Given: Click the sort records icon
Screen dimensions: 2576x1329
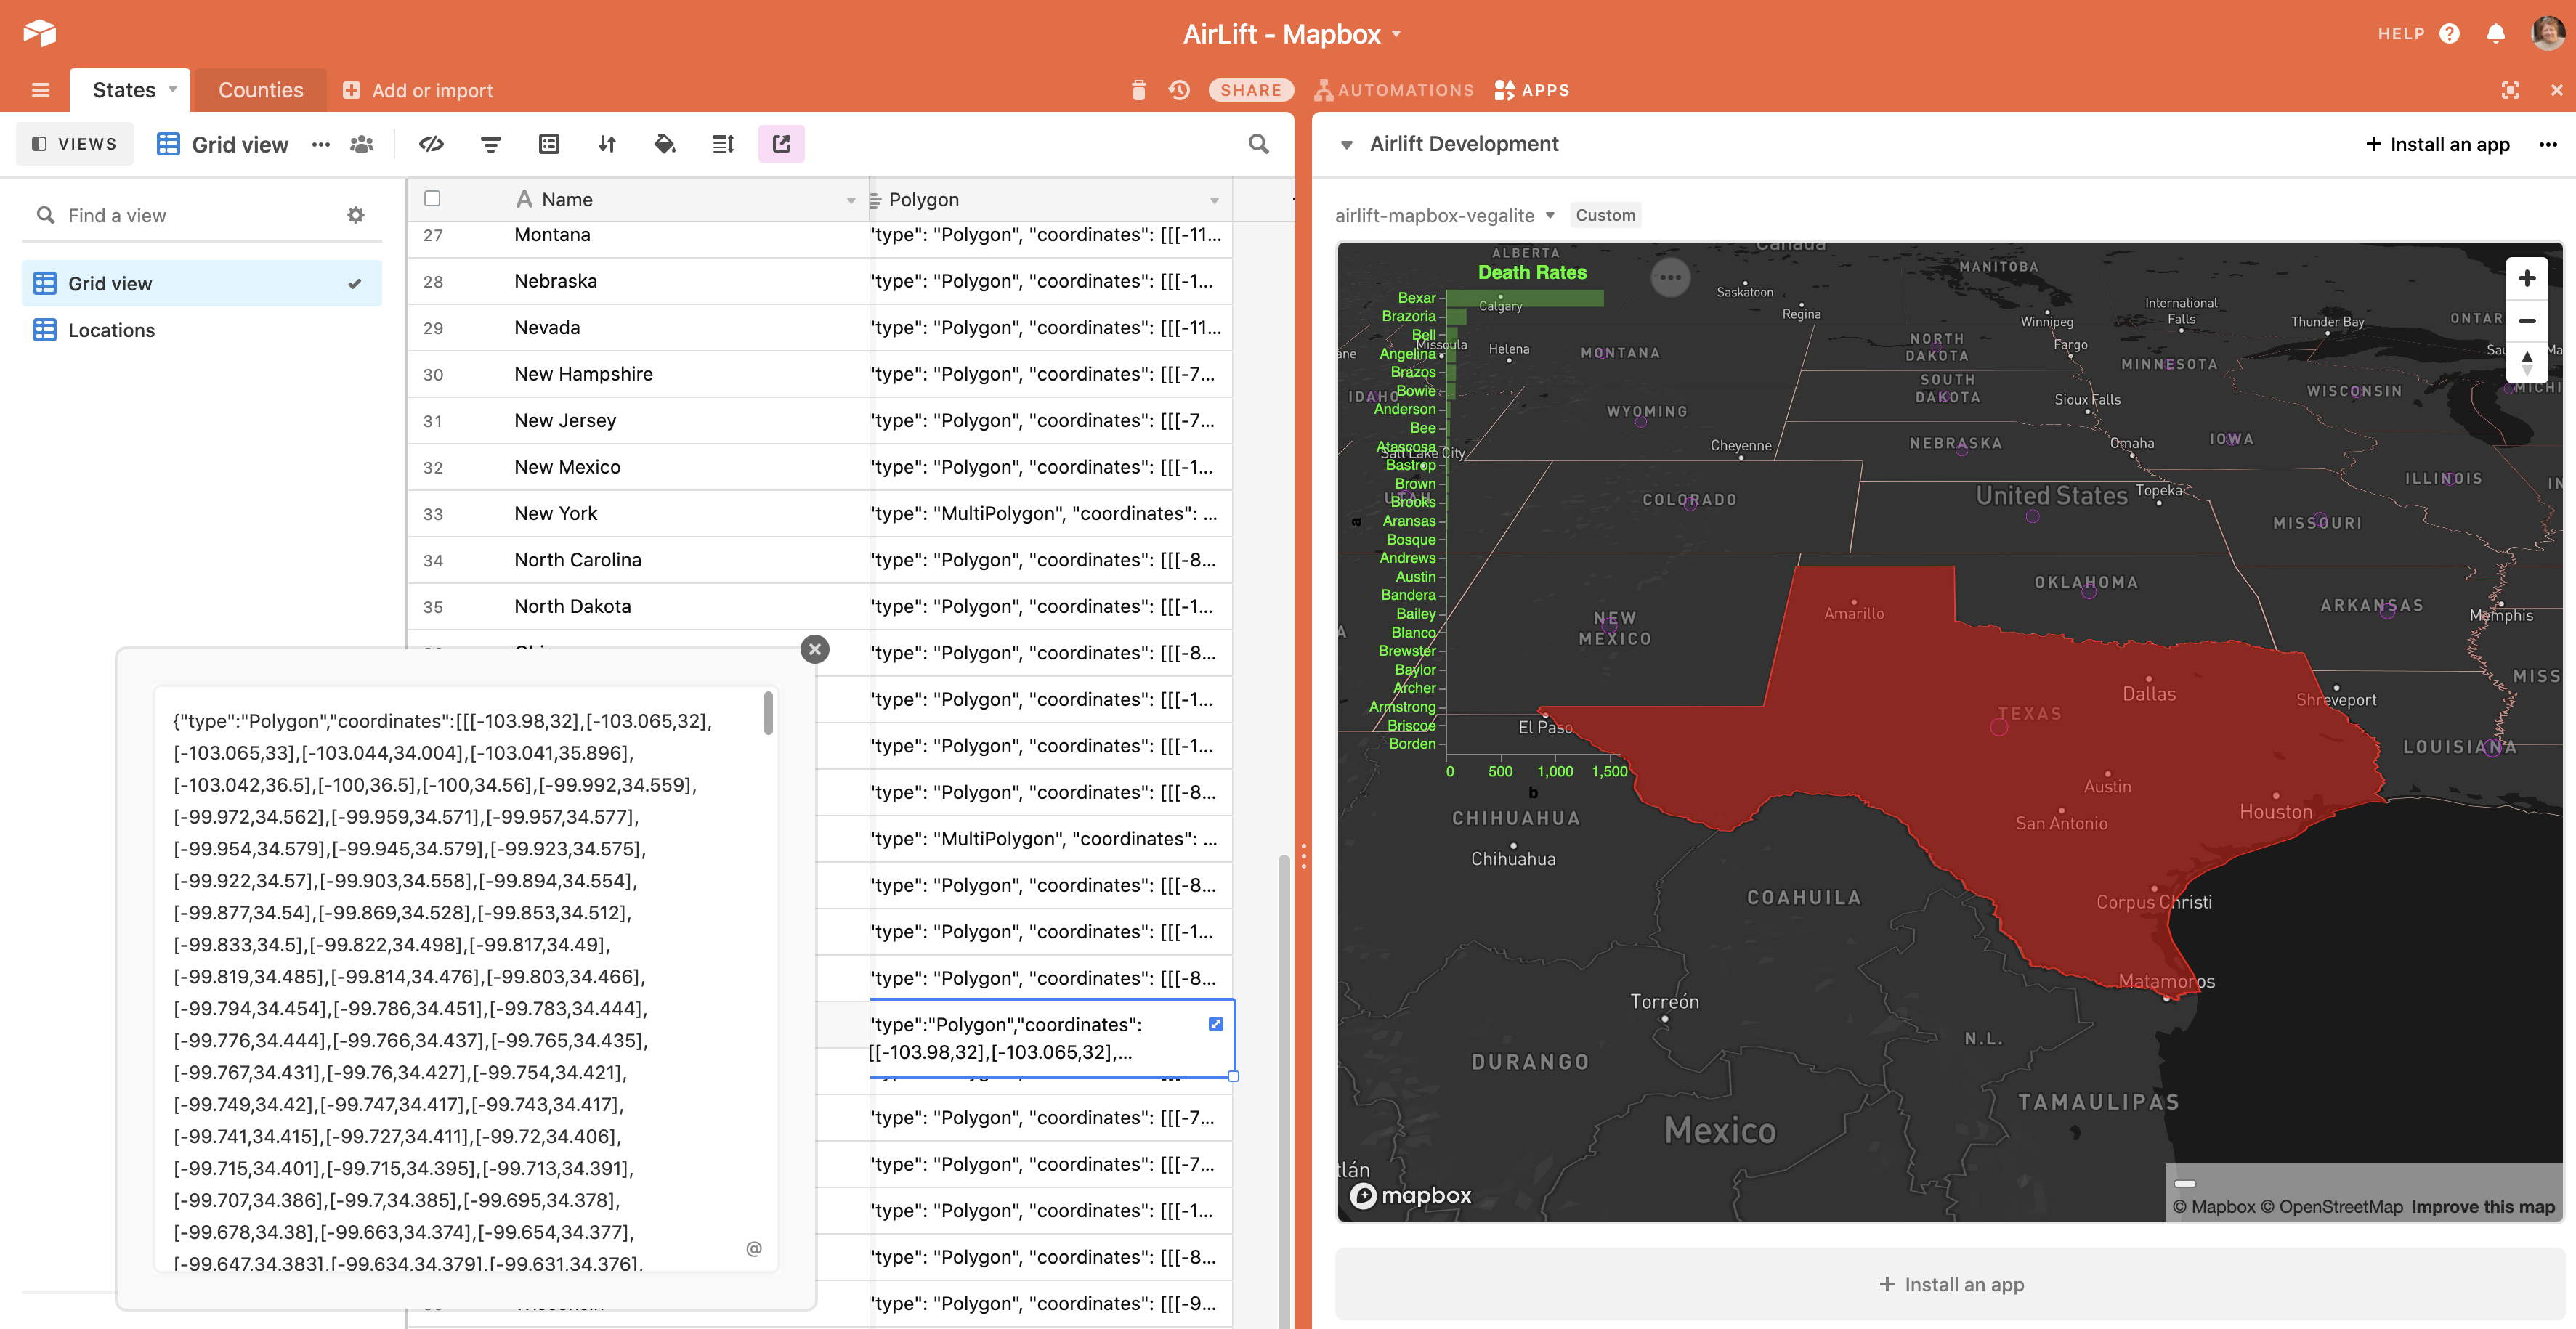Looking at the screenshot, I should tap(607, 144).
